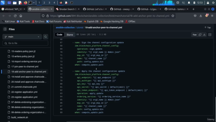Screen dimensions: 216x122
Task: Save page to Pocket
Action: coord(195,16)
